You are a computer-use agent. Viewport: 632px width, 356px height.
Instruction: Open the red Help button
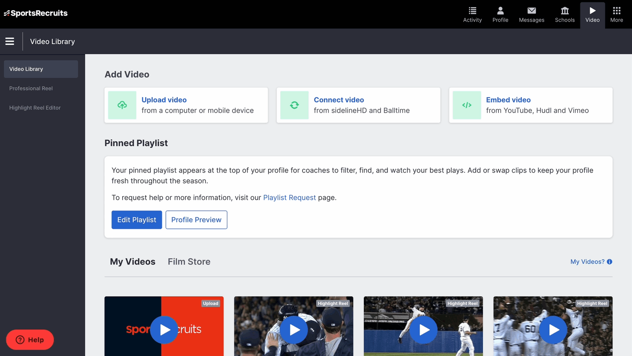(x=30, y=340)
